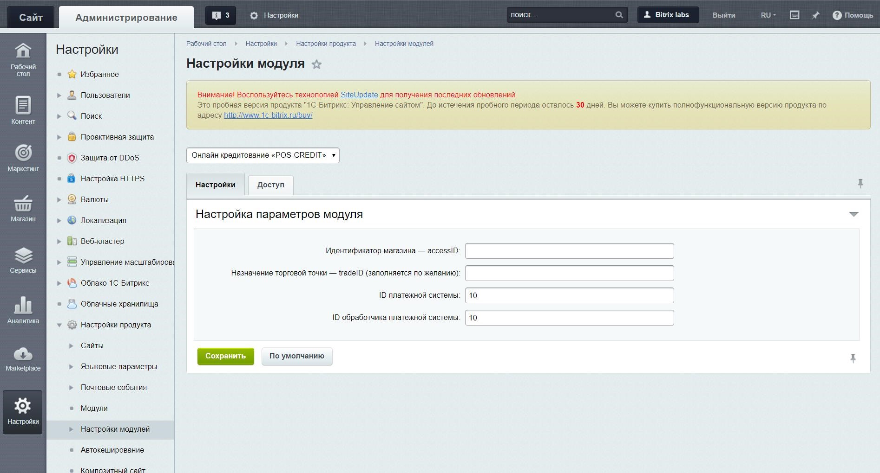Viewport: 880px width, 473px height.
Task: Click the По умолчанию button
Action: click(297, 356)
